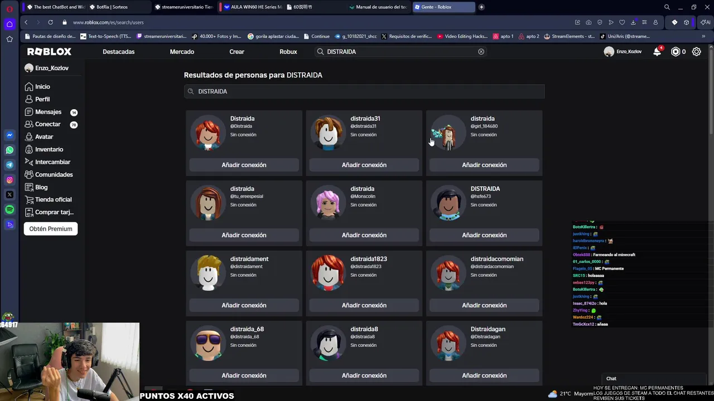Screen dimensions: 714x401
Task: Open Video Editing Hacks bookmark
Action: point(462,36)
